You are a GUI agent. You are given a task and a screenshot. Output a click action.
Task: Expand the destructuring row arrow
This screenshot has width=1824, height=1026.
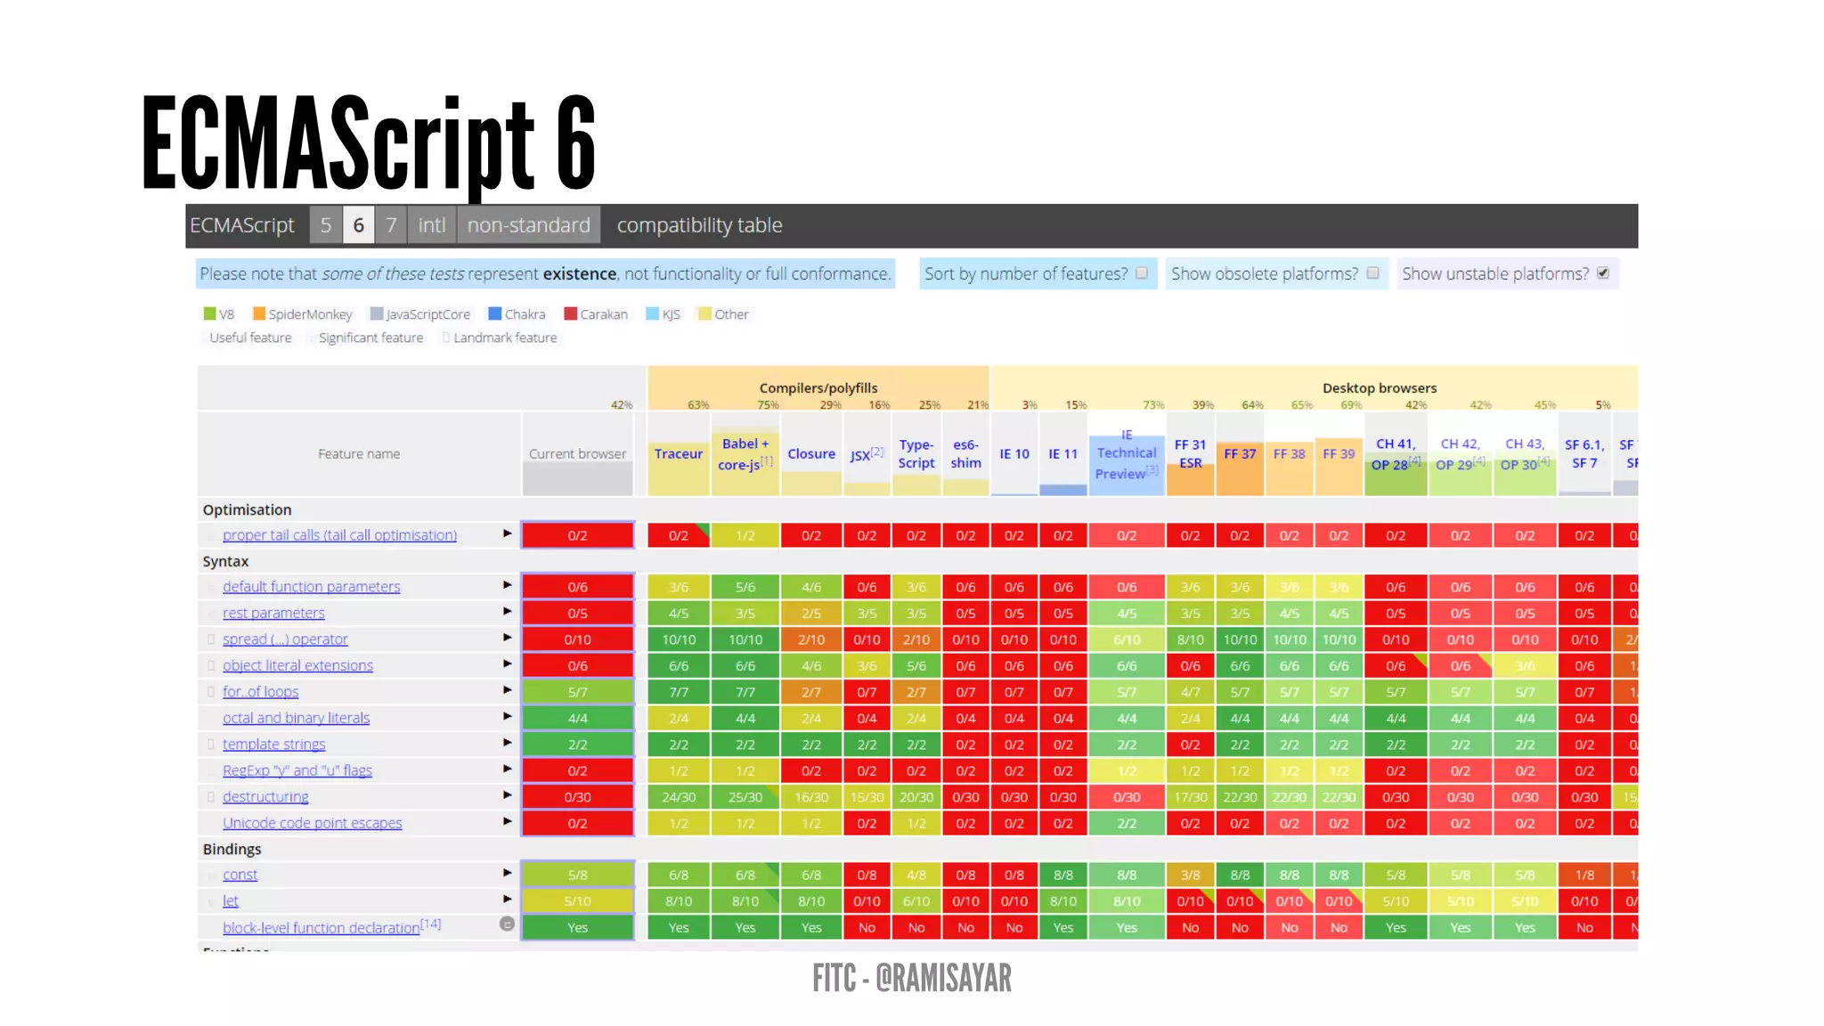pos(507,794)
